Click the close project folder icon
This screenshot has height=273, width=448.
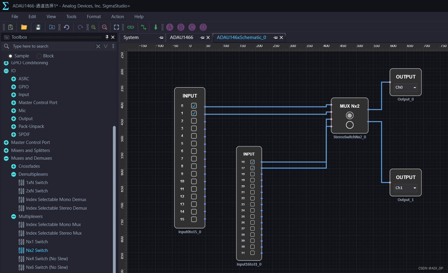[52, 27]
